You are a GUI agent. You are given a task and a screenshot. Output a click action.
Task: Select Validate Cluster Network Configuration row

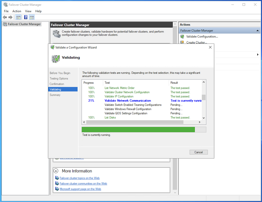click(142, 92)
